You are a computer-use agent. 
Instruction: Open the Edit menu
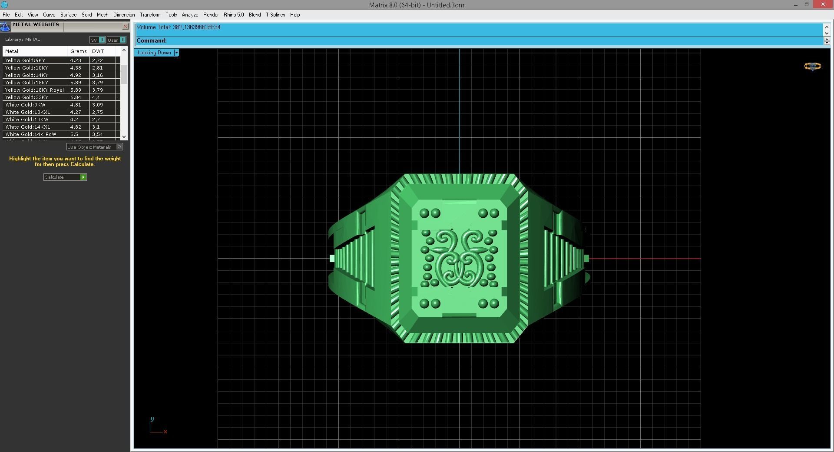point(19,15)
